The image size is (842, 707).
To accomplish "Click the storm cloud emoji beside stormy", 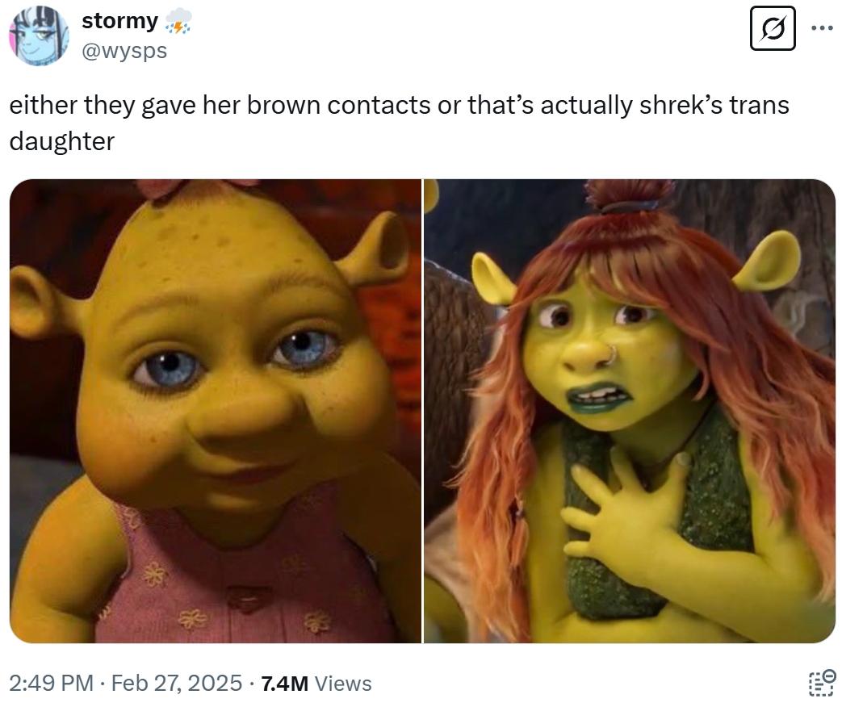I will point(178,21).
